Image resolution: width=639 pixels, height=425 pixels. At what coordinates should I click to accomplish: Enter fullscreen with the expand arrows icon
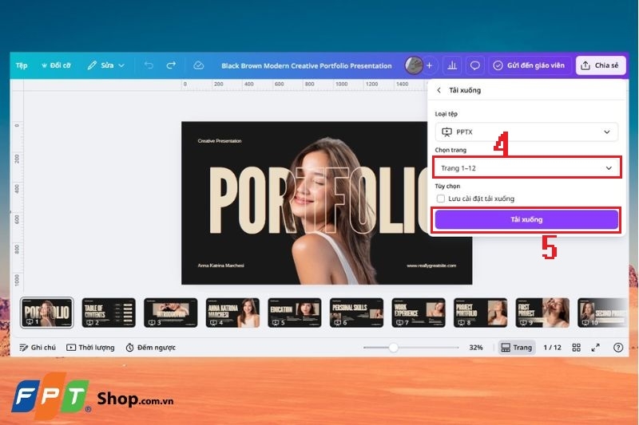(x=595, y=348)
